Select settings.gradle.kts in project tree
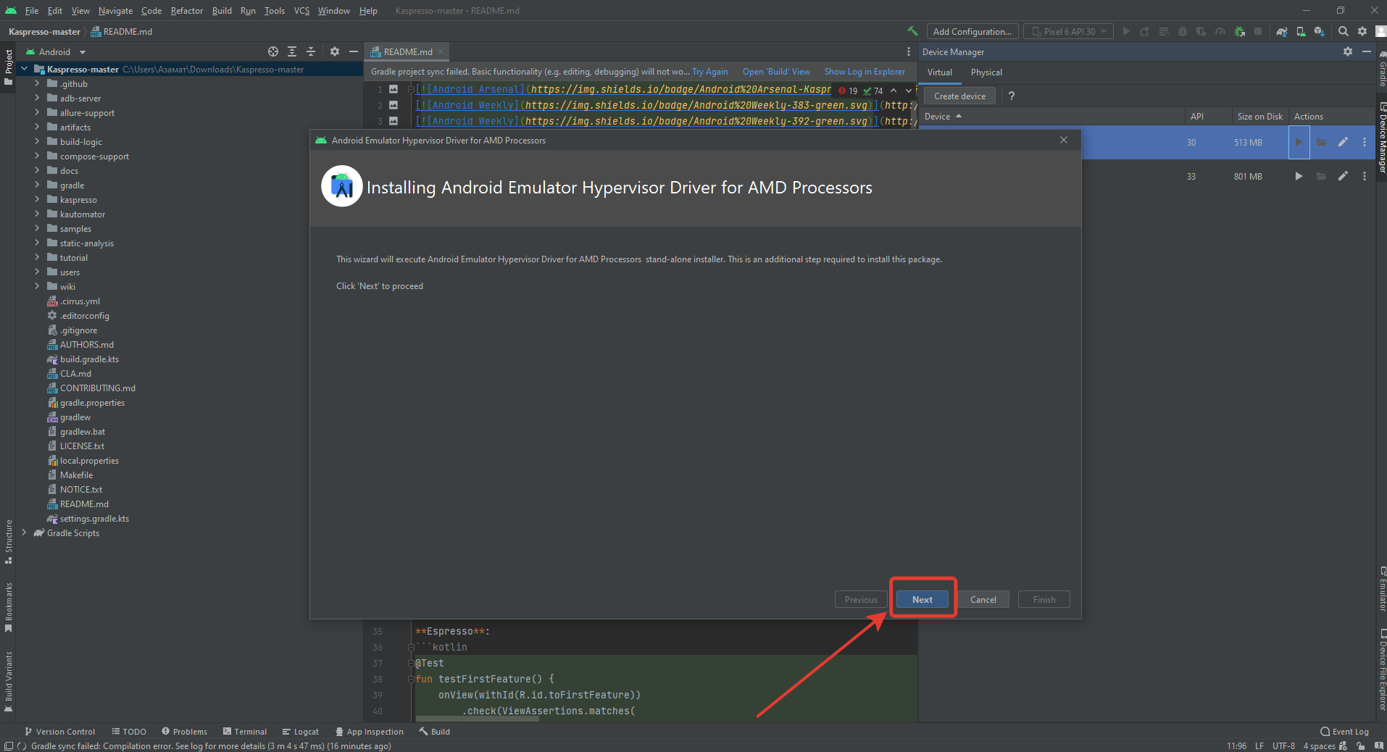Screen dimensions: 1387x752 click(94, 518)
